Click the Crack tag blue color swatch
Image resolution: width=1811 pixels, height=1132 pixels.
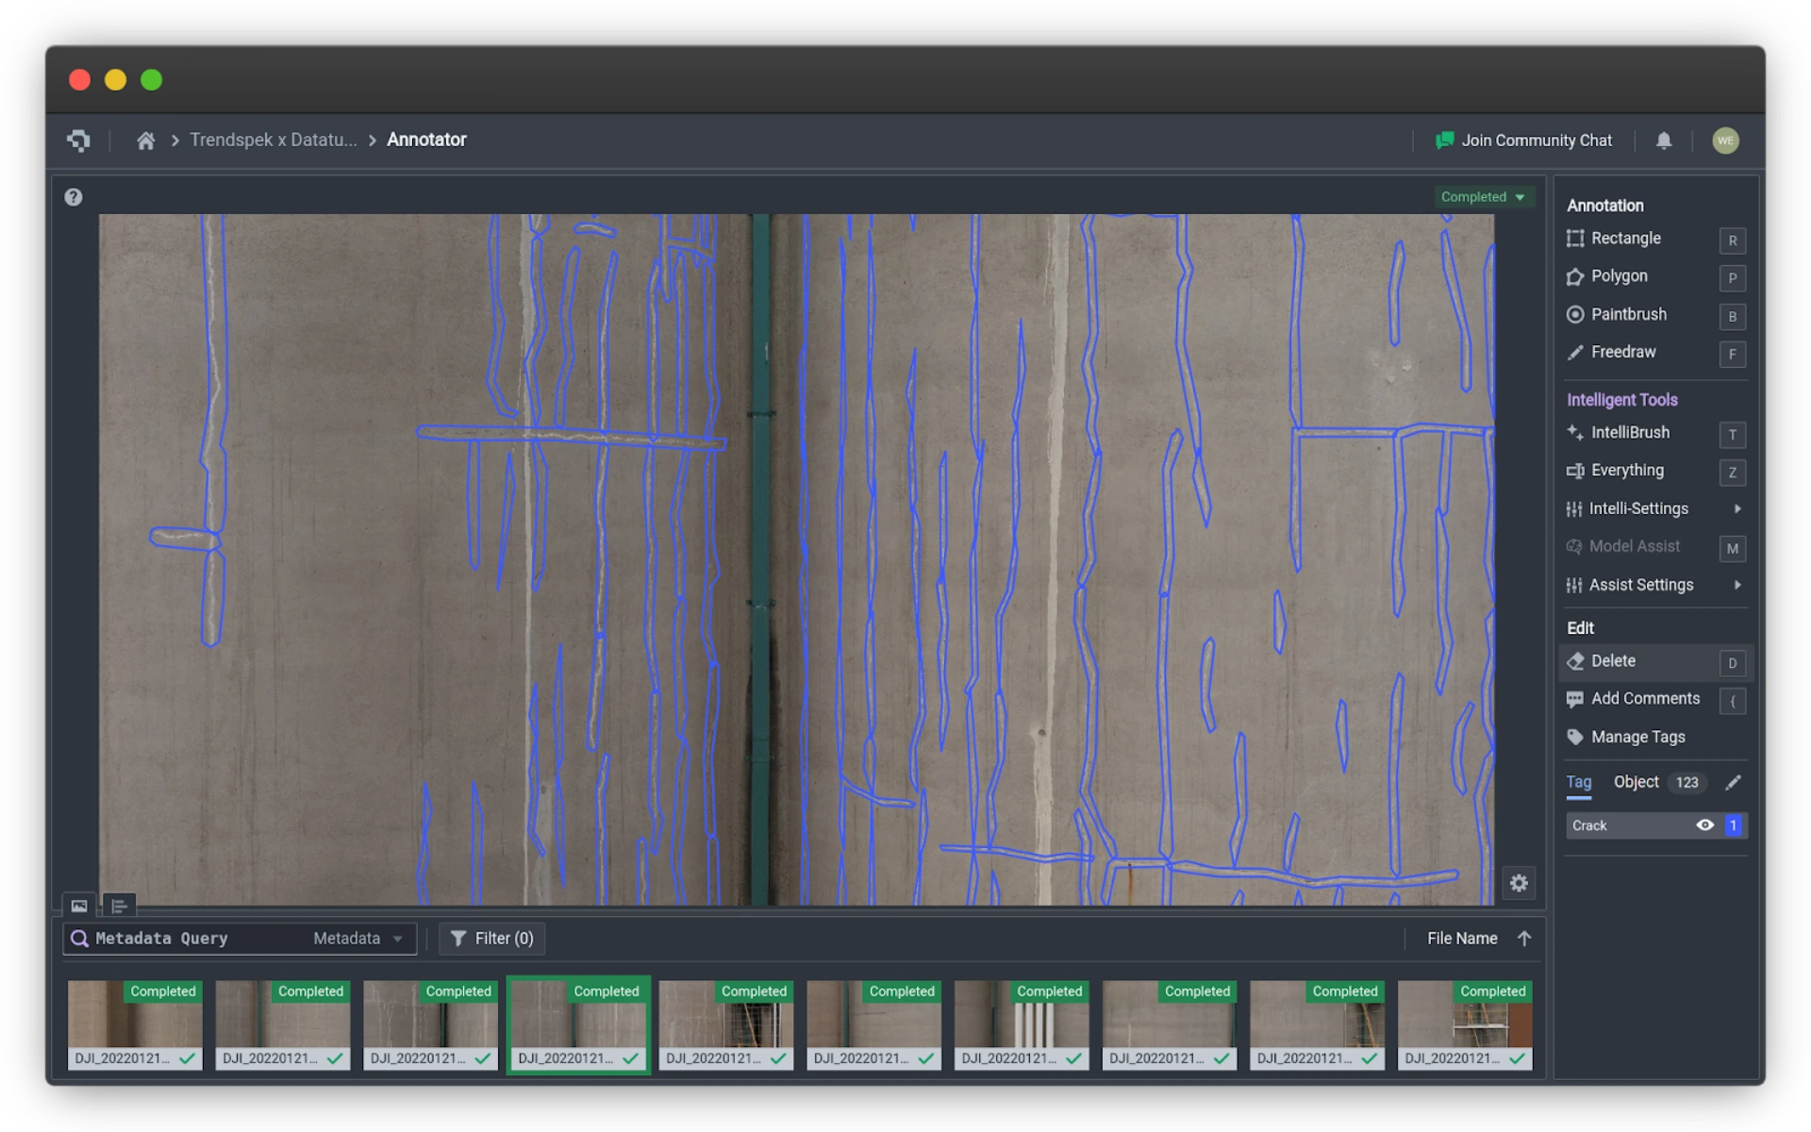point(1733,825)
